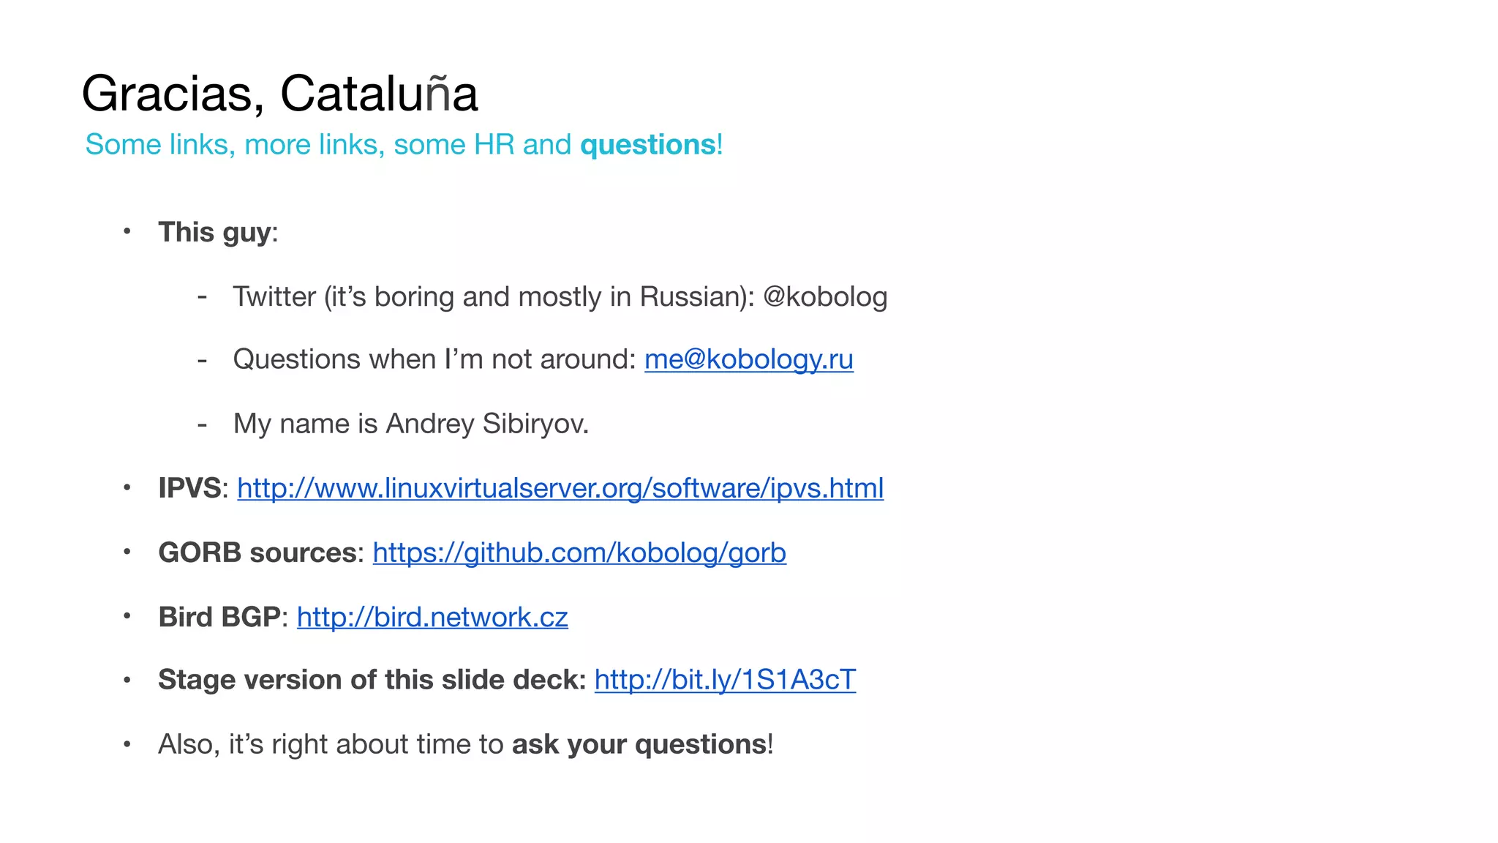
Task: Click 'Stage version of this slide deck' label
Action: pyautogui.click(x=372, y=680)
